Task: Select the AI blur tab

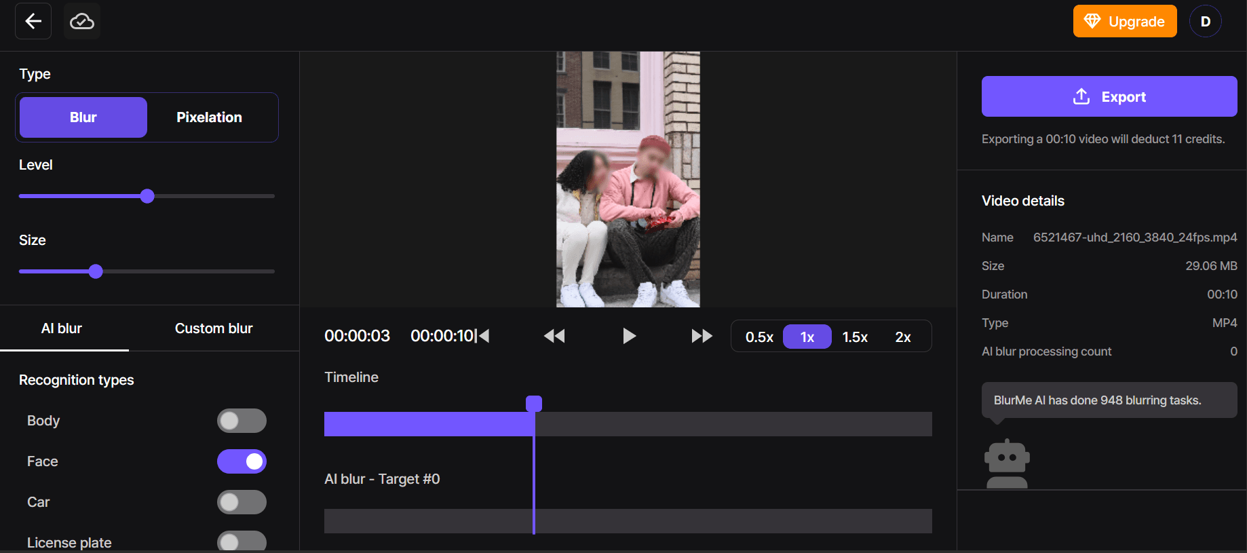Action: coord(62,328)
